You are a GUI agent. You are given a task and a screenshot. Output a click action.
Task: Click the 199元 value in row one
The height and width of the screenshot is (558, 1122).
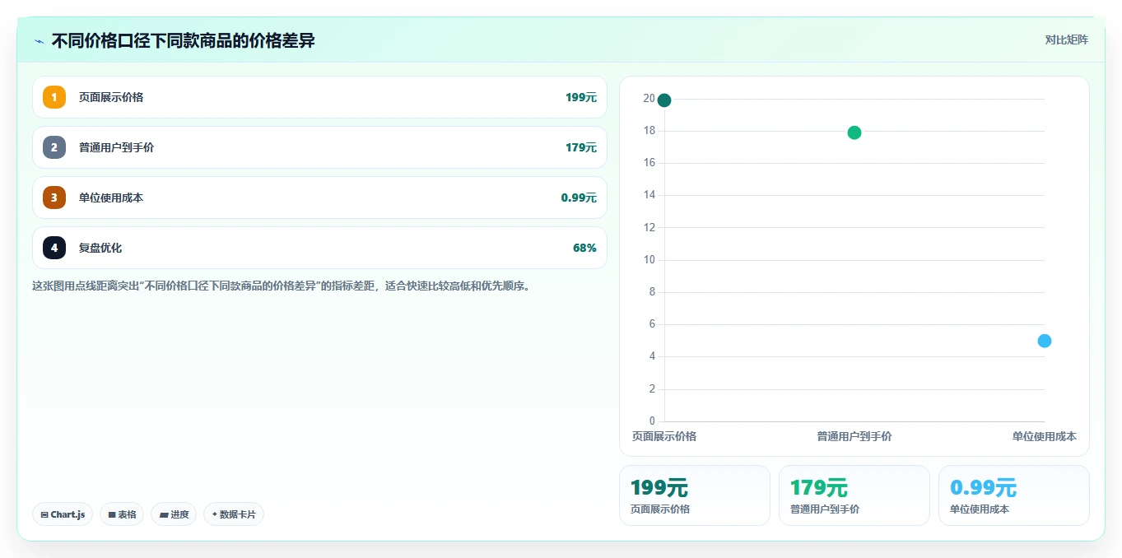[581, 97]
